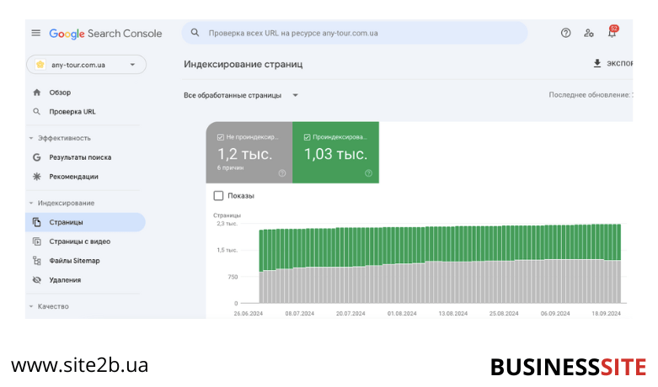Click the Экспорт button
Screen dimensions: 658x387
coord(613,63)
